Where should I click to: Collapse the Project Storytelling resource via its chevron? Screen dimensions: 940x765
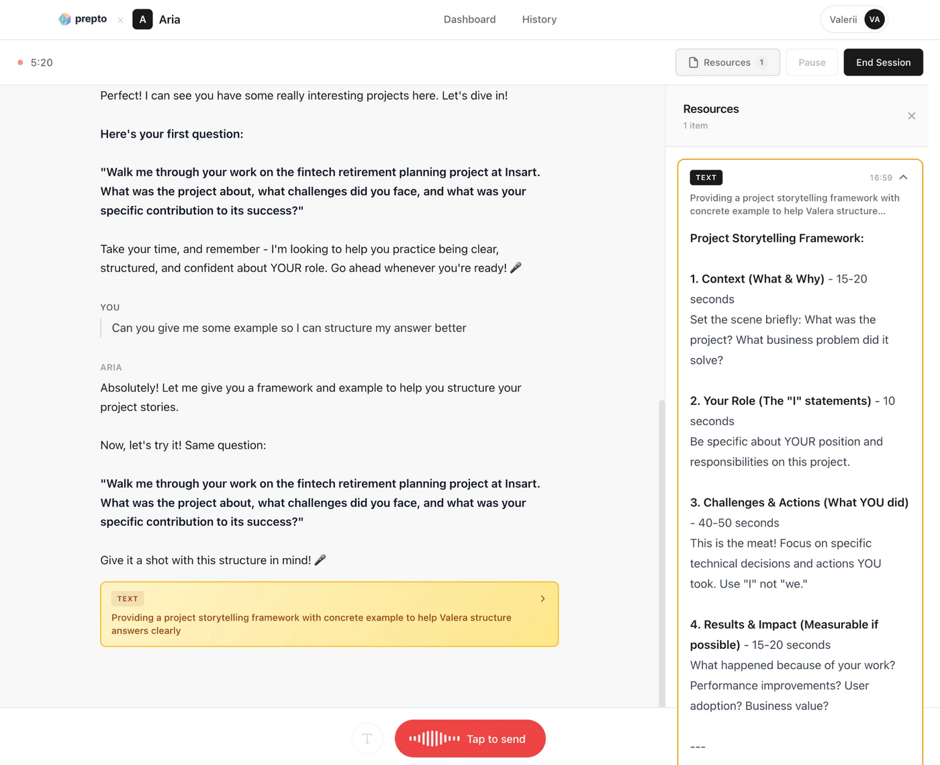coord(904,177)
